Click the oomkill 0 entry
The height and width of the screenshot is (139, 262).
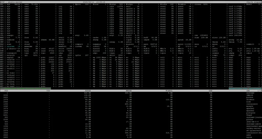tap(253, 44)
